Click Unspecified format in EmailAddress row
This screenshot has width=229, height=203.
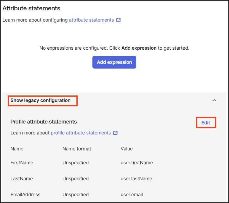click(76, 194)
